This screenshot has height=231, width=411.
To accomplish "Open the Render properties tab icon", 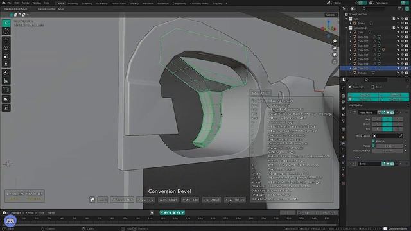I will 343,96.
